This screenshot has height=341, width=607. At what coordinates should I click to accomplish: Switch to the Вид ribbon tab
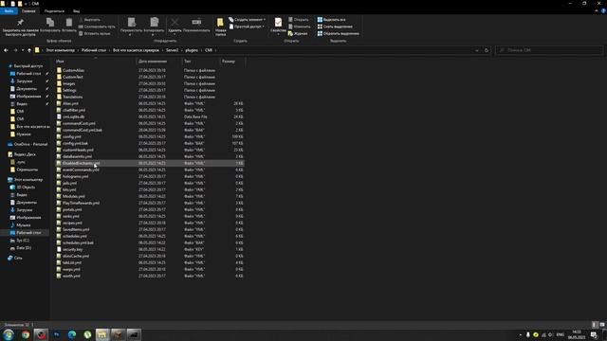[76, 11]
